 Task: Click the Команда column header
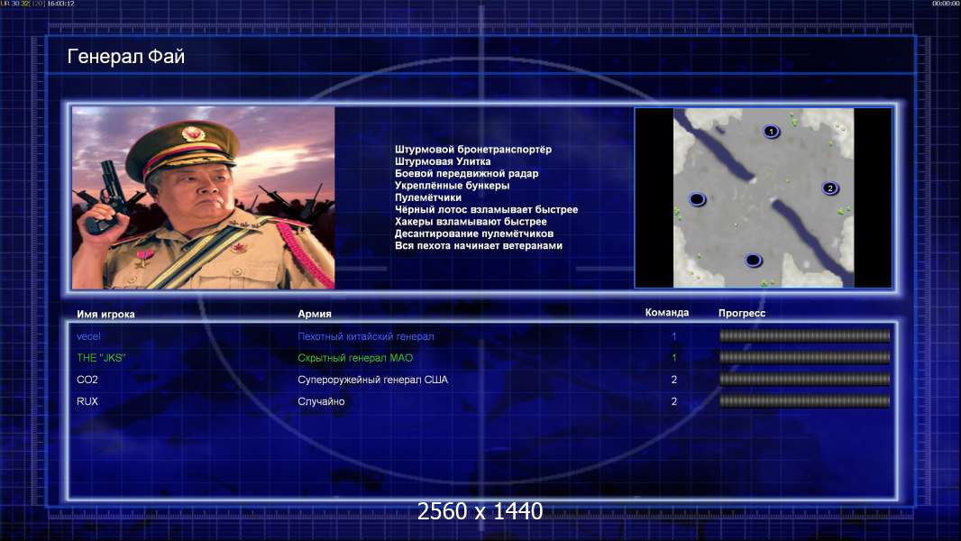[x=667, y=313]
